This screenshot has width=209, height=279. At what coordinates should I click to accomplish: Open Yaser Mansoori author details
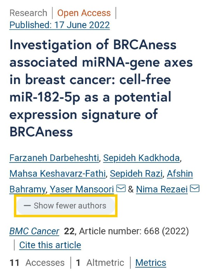(x=82, y=189)
